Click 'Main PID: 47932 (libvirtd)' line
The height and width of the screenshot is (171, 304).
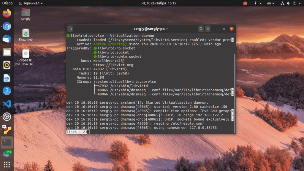coord(100,69)
